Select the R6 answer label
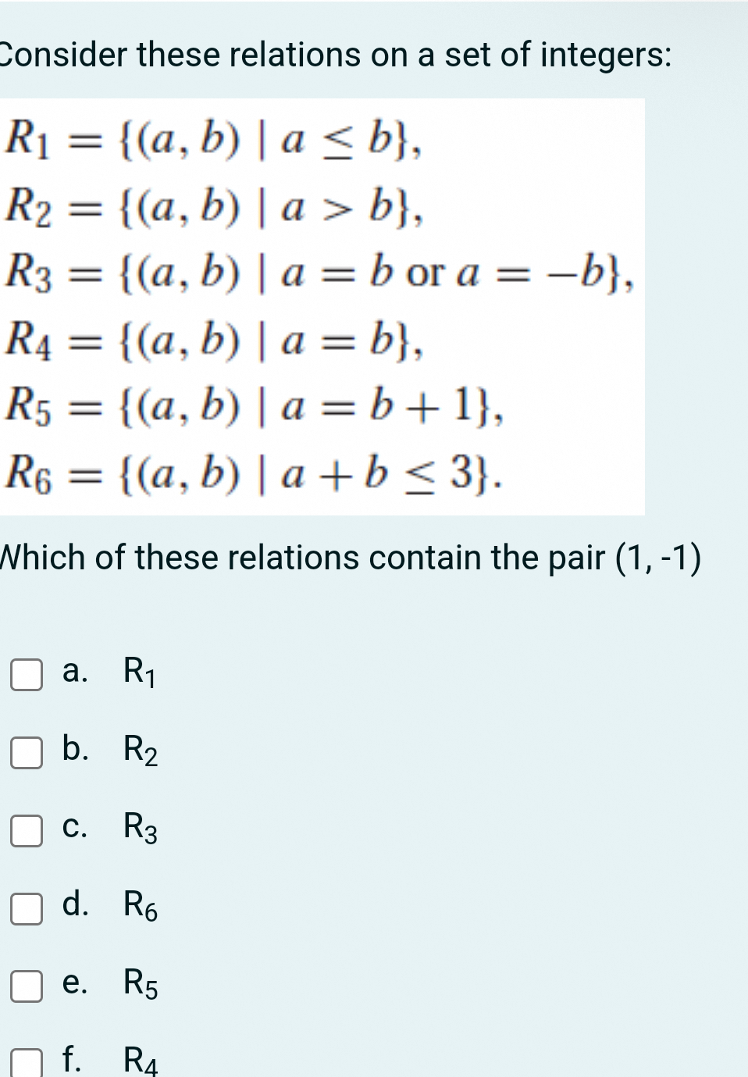 click(x=138, y=908)
